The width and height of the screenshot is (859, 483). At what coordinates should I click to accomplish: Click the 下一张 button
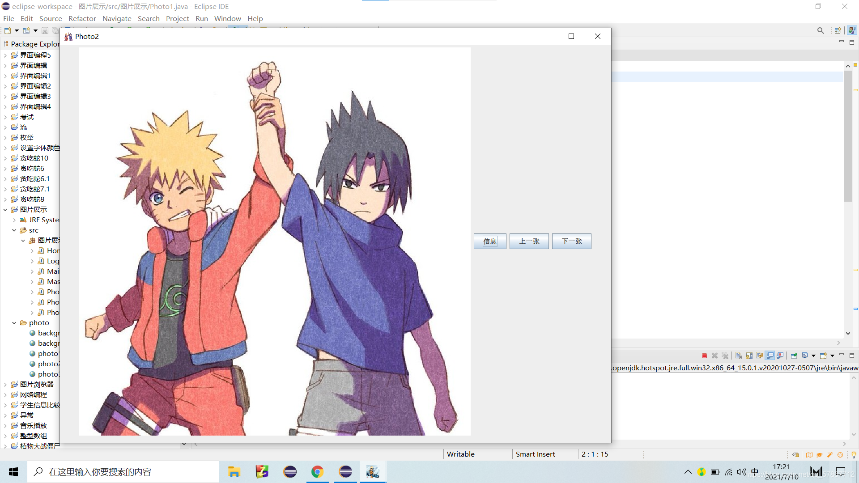pyautogui.click(x=571, y=241)
